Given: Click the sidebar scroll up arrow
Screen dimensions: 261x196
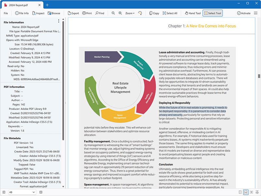Looking at the screenshot, I should [63, 19].
